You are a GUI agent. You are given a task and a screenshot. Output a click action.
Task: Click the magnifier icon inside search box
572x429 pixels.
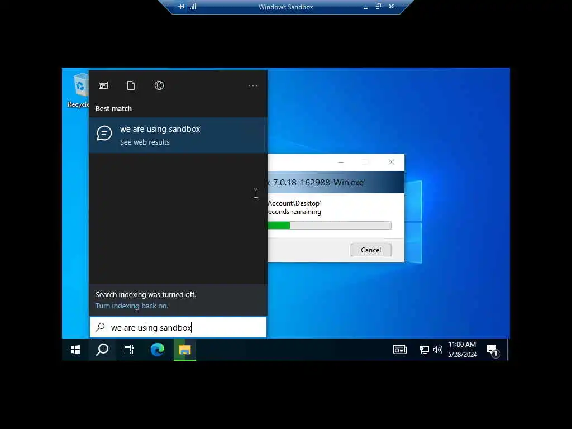coord(100,327)
